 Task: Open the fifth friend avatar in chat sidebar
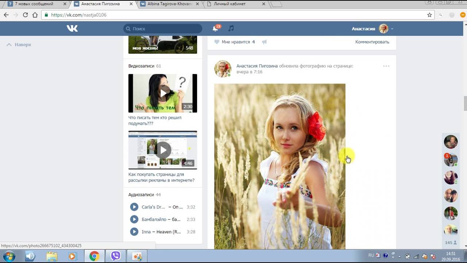point(451,213)
